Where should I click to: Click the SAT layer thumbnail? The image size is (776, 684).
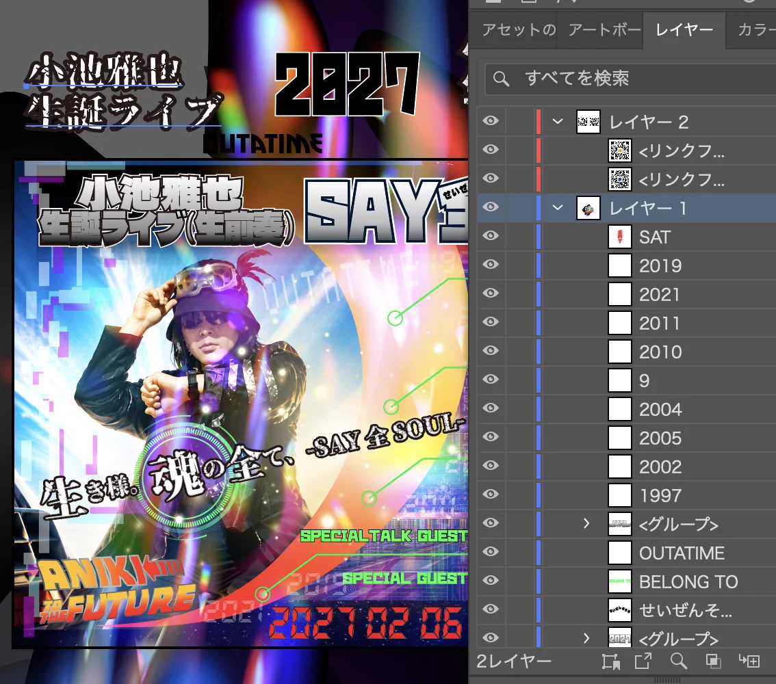pyautogui.click(x=619, y=237)
